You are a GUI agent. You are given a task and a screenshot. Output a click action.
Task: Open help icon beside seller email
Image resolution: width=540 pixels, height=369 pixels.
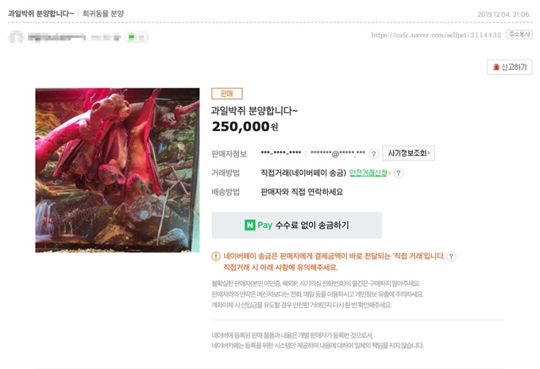point(374,153)
